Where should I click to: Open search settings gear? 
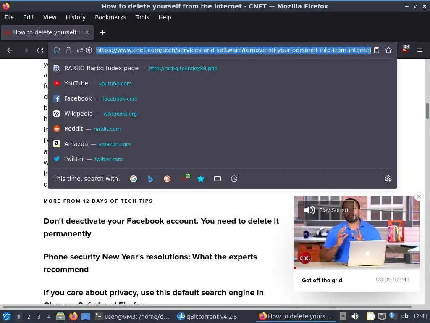pyautogui.click(x=388, y=179)
